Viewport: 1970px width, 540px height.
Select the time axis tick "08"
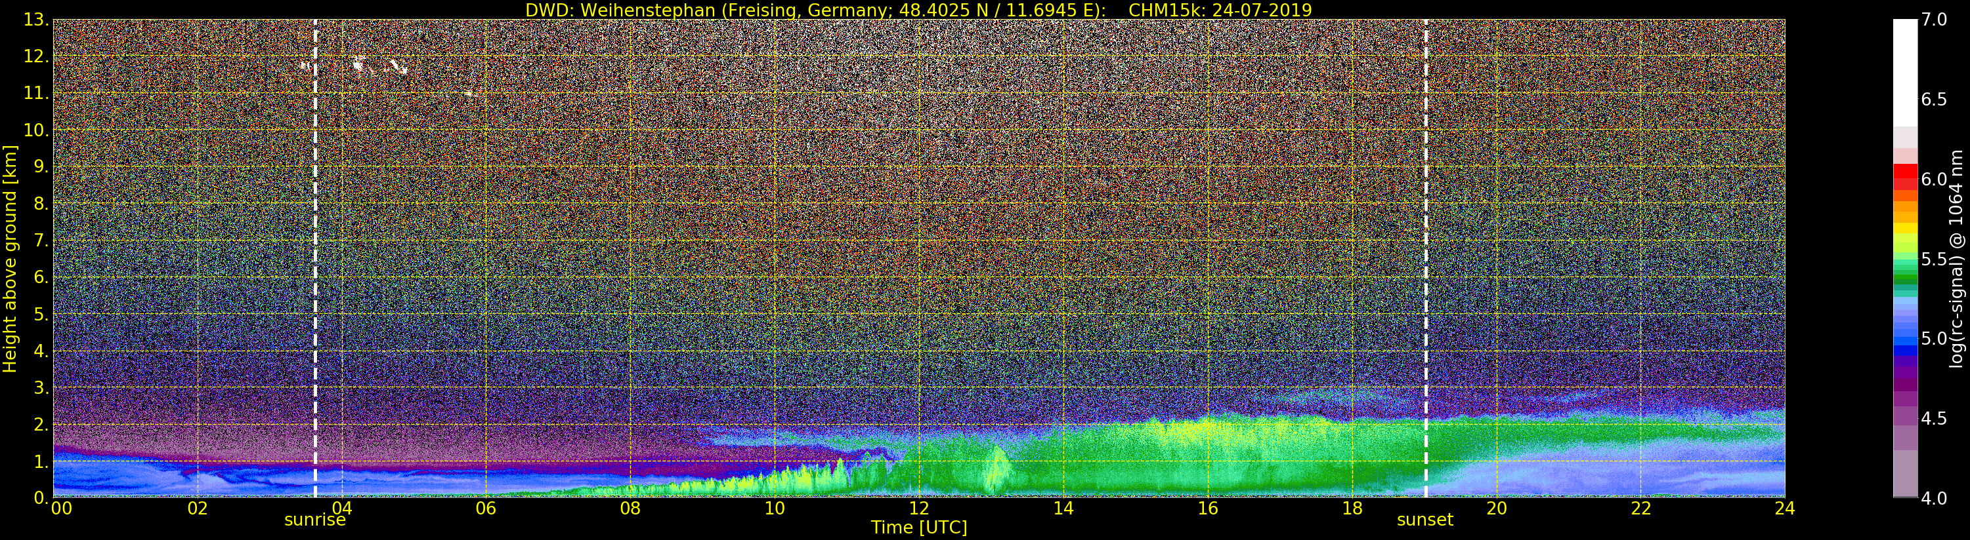630,509
